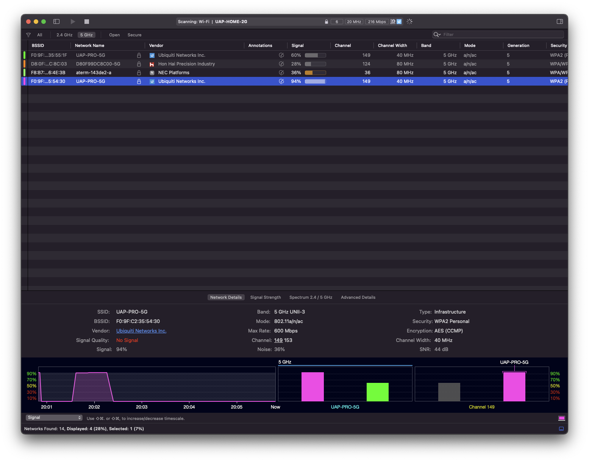Click NEC Platforms vendor logo icon
Screen dimensions: 589x462
[152, 73]
